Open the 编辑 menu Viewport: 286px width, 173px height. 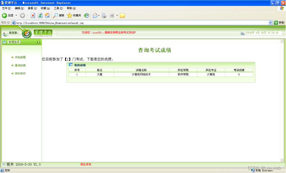(x=19, y=8)
